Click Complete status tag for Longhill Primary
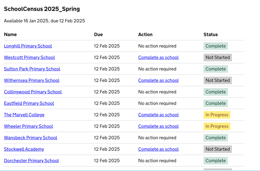260x171 pixels. [216, 46]
